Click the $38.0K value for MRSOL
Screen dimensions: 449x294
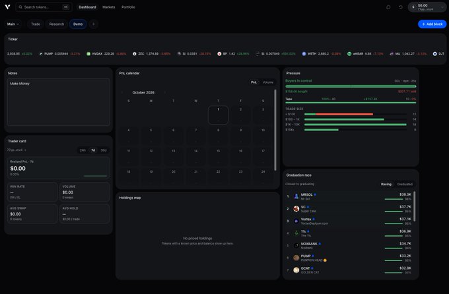coord(405,194)
